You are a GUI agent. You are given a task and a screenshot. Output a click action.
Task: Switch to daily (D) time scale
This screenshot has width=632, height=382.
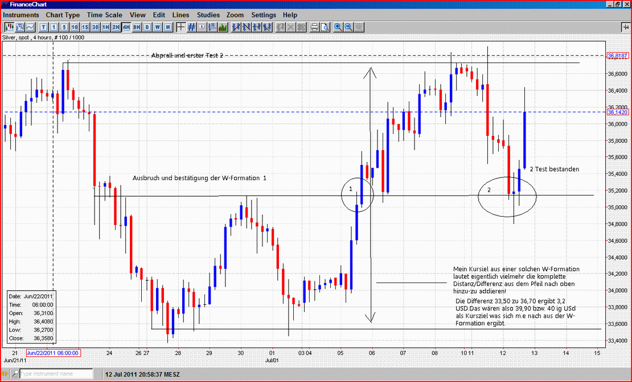[x=147, y=27]
